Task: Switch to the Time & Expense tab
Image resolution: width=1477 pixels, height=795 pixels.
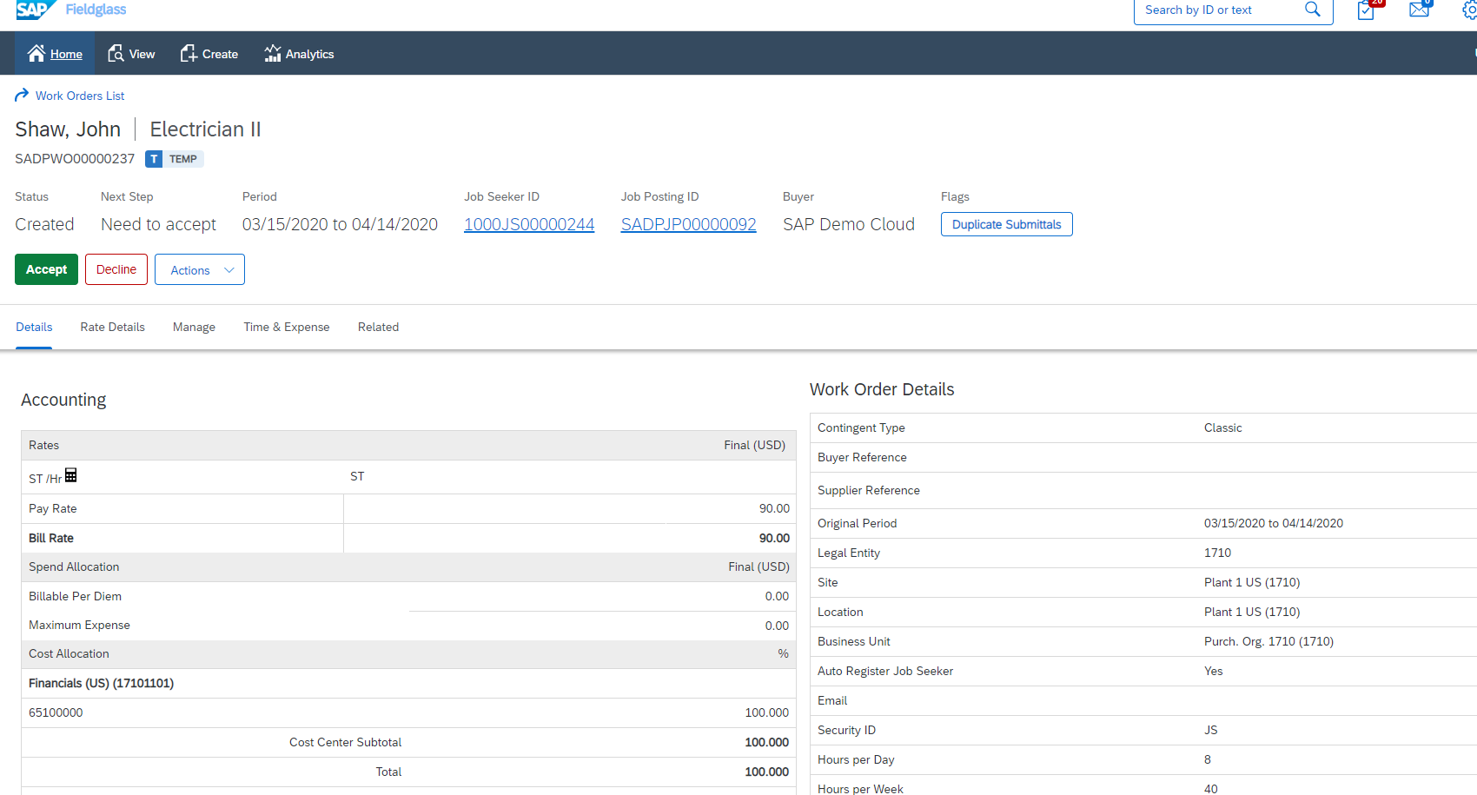Action: point(287,327)
